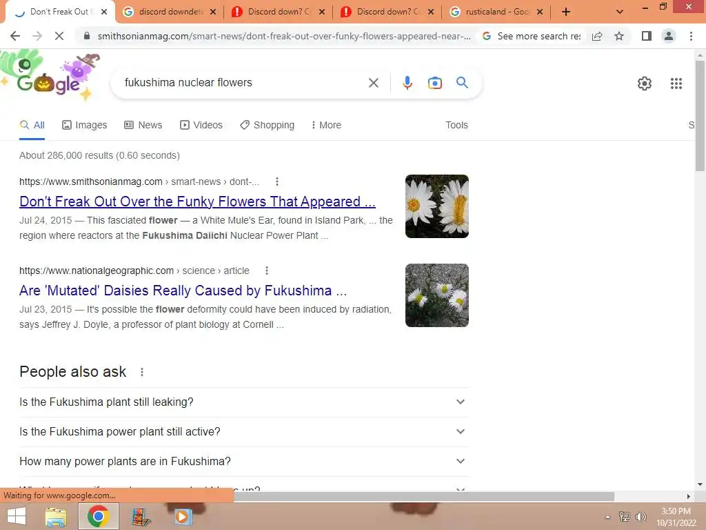Switch to the first Discord down? tab
706x530 pixels.
coord(279,12)
